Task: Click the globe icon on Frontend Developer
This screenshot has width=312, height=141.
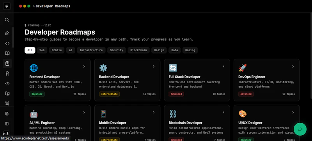Action: click(34, 68)
